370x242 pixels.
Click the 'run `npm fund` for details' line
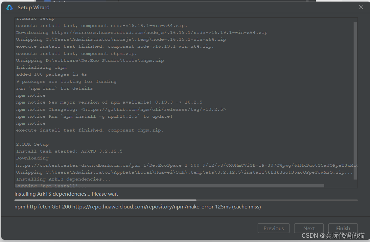55,88
